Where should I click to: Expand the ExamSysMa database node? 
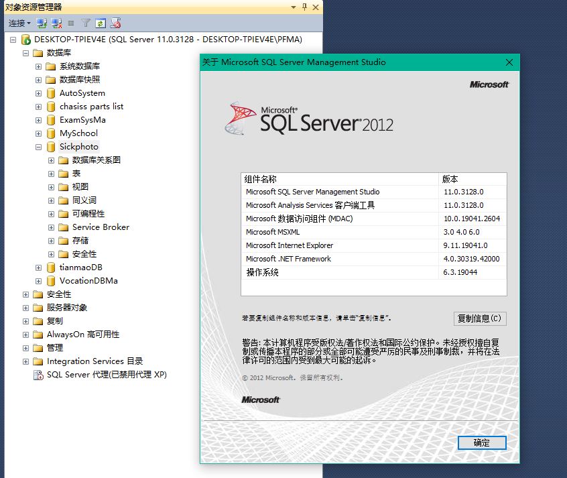38,120
